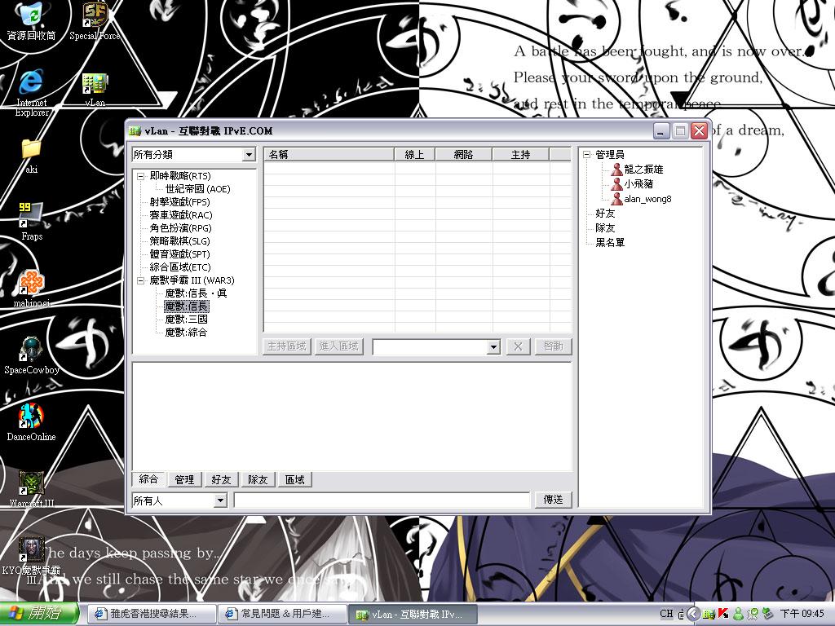
Task: Select the SpaceCowboy desktop icon
Action: coord(32,355)
